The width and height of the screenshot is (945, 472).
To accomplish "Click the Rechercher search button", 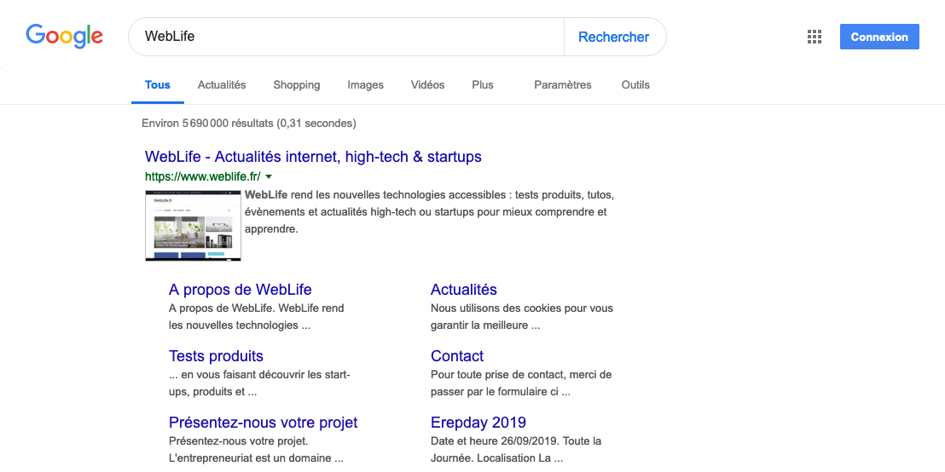I will coord(613,37).
